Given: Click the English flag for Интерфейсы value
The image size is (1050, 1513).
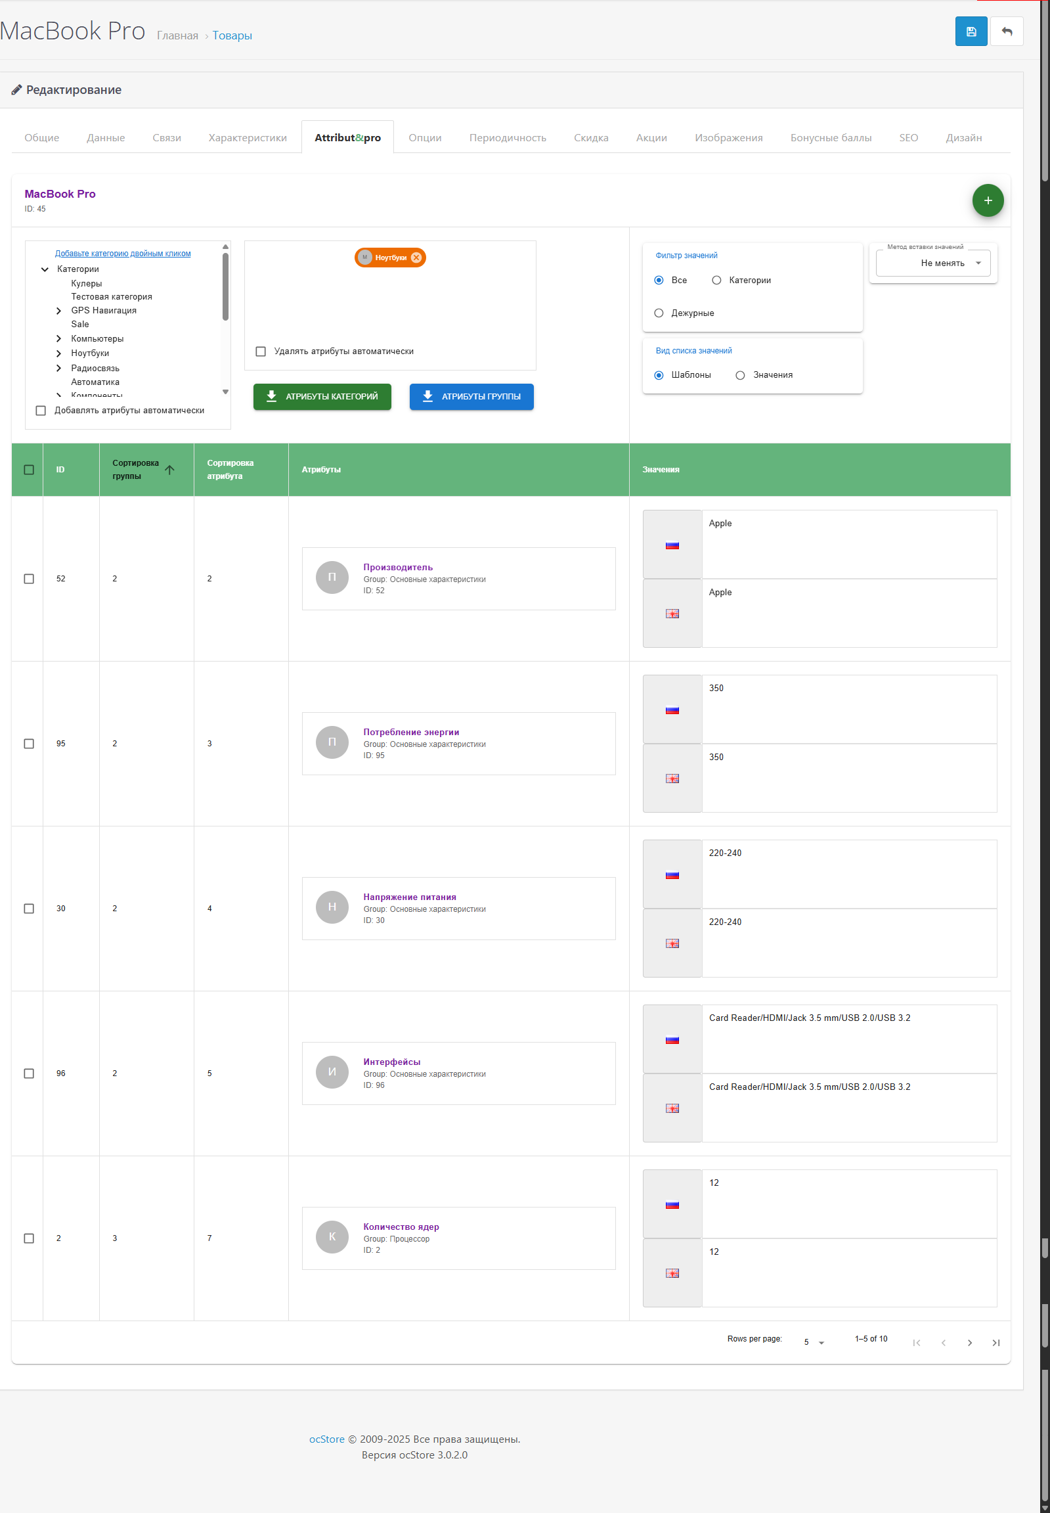Looking at the screenshot, I should tap(672, 1108).
